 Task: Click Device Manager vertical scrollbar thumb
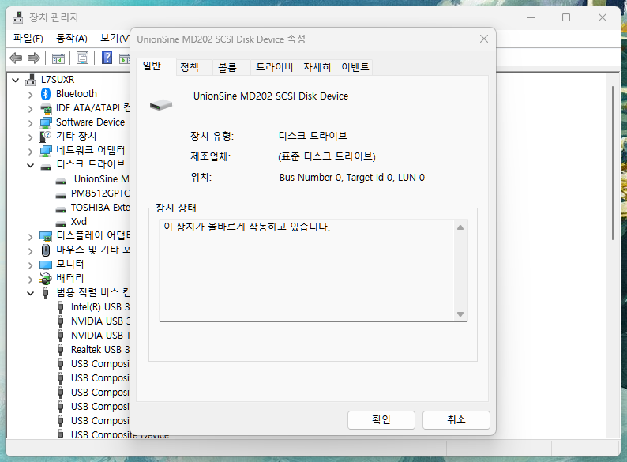tap(612, 163)
